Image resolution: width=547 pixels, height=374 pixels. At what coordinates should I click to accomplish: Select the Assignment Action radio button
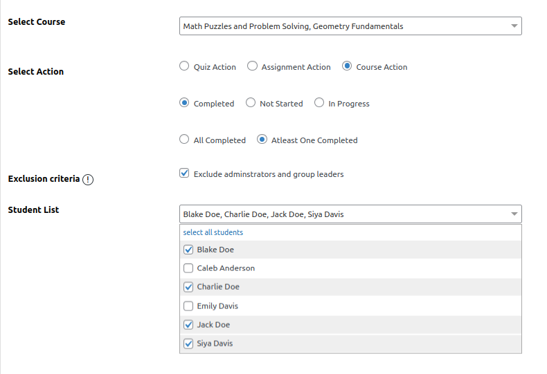click(253, 66)
